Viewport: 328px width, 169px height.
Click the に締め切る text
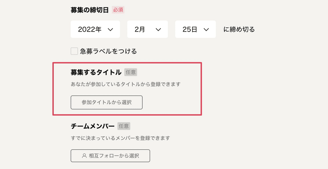tap(239, 30)
